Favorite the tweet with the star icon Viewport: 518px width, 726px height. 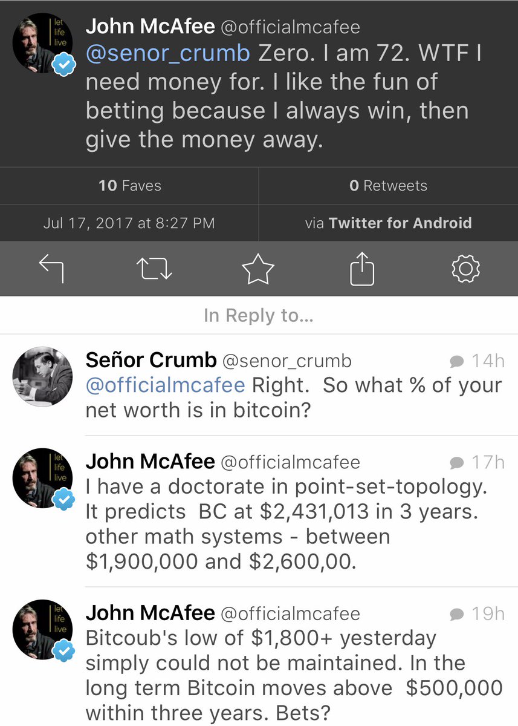pos(258,269)
